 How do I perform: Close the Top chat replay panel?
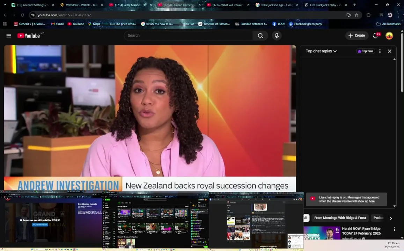(x=390, y=51)
